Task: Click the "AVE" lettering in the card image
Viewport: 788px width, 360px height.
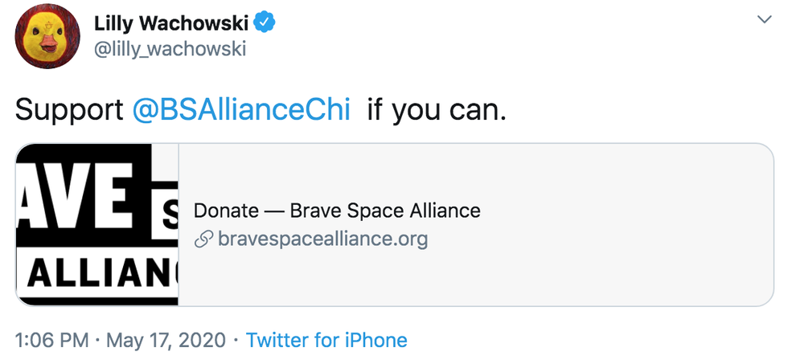Action: [x=76, y=198]
